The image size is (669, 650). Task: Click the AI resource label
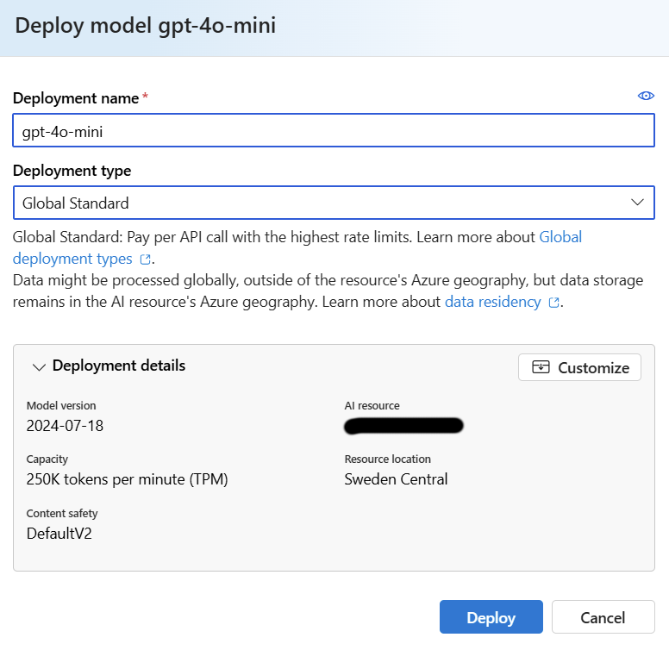tap(372, 406)
